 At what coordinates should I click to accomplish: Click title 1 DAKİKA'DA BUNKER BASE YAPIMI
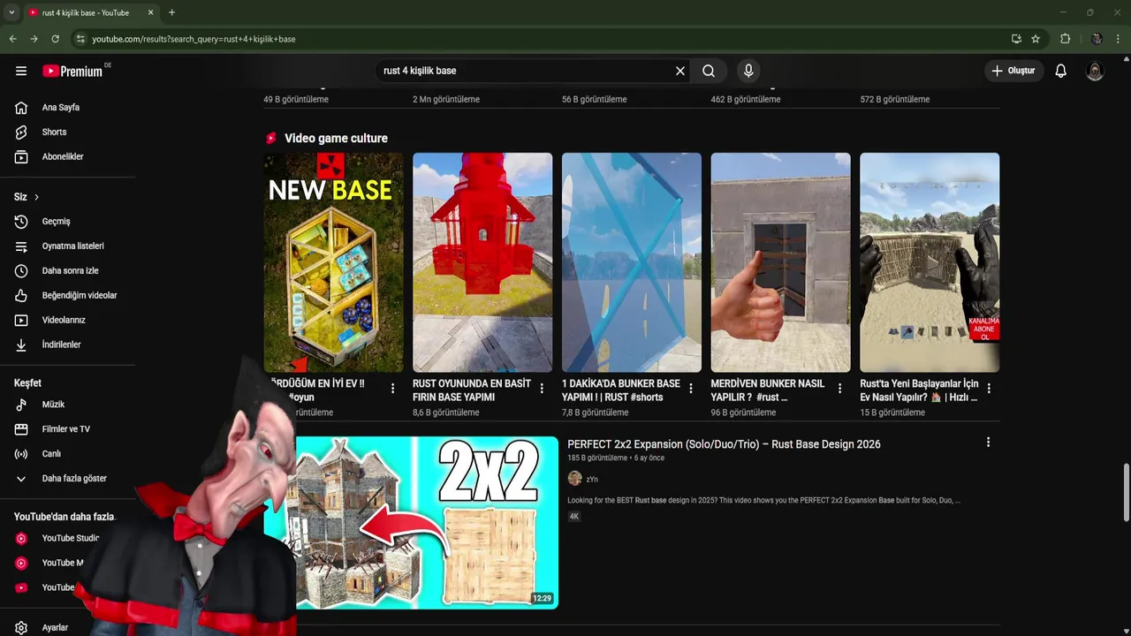point(621,390)
